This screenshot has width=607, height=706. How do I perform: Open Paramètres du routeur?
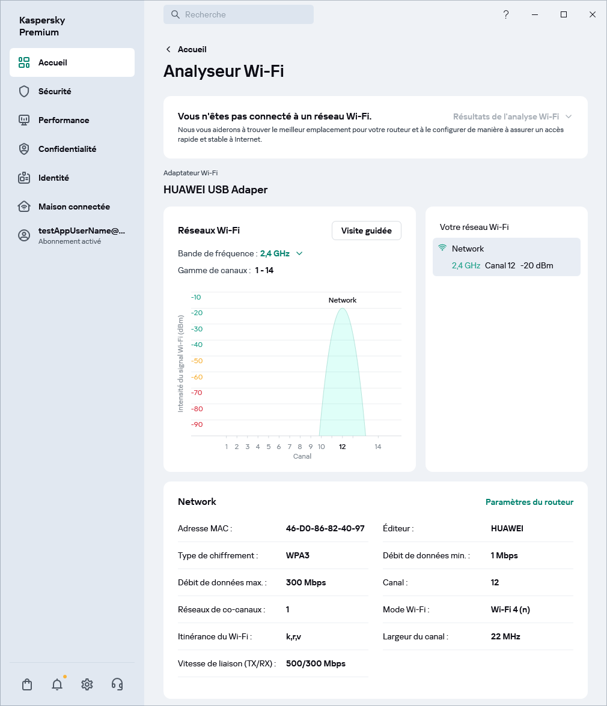point(529,502)
